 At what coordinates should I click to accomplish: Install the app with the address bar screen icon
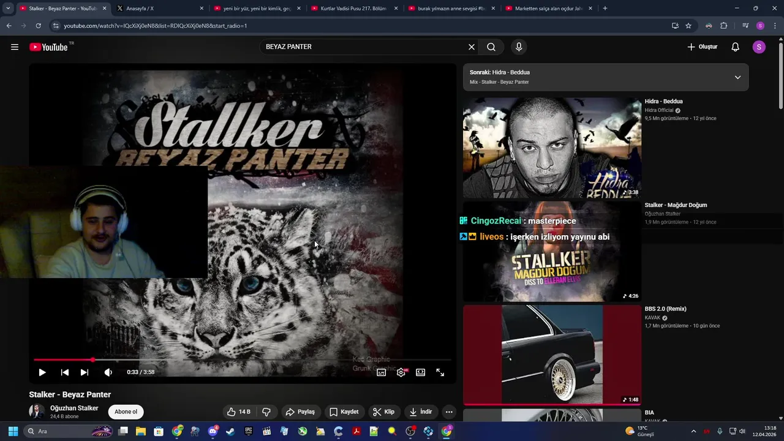coord(675,26)
